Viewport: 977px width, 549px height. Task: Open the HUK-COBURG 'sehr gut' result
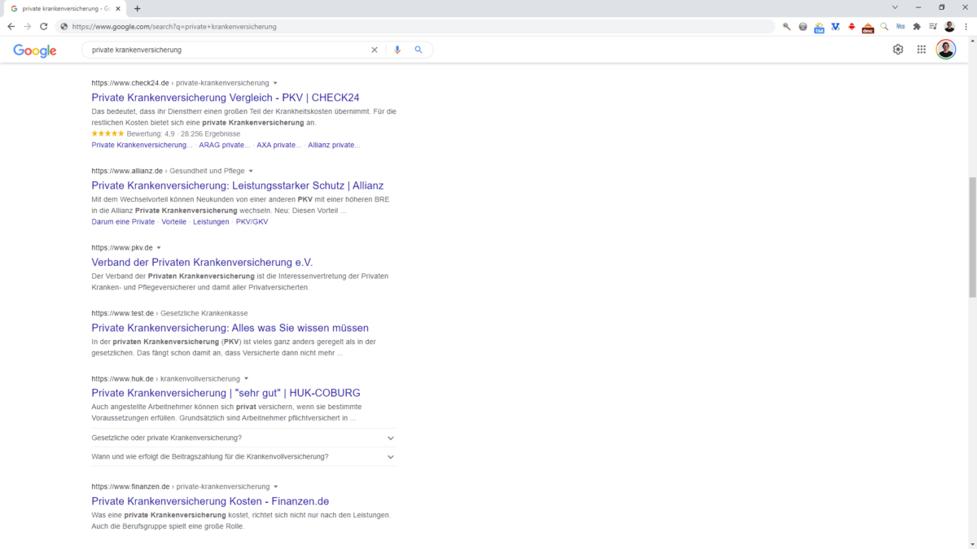click(x=226, y=393)
